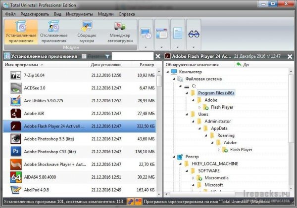Click the document page toolbar icon
The height and width of the screenshot is (208, 297).
pos(178,33)
